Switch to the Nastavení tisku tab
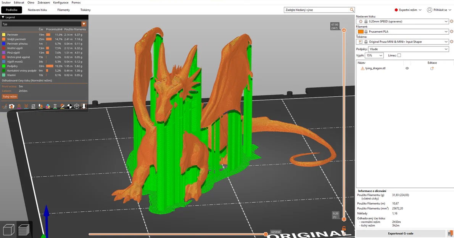Image resolution: width=454 pixels, height=238 pixels. [x=37, y=10]
